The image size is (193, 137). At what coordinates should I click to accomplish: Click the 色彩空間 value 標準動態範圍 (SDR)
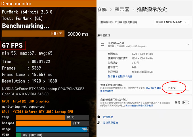pyautogui.click(x=142, y=72)
